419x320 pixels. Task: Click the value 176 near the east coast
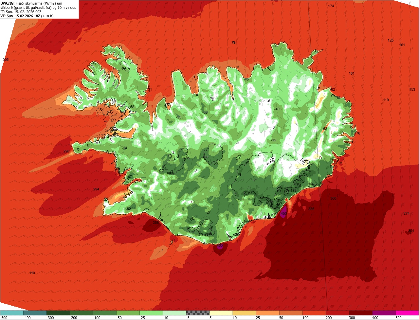coord(357,133)
